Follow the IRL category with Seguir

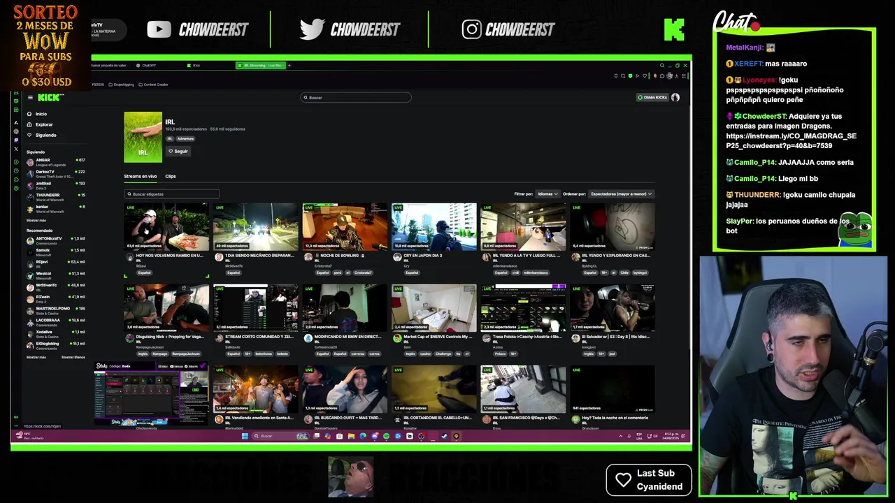(178, 151)
